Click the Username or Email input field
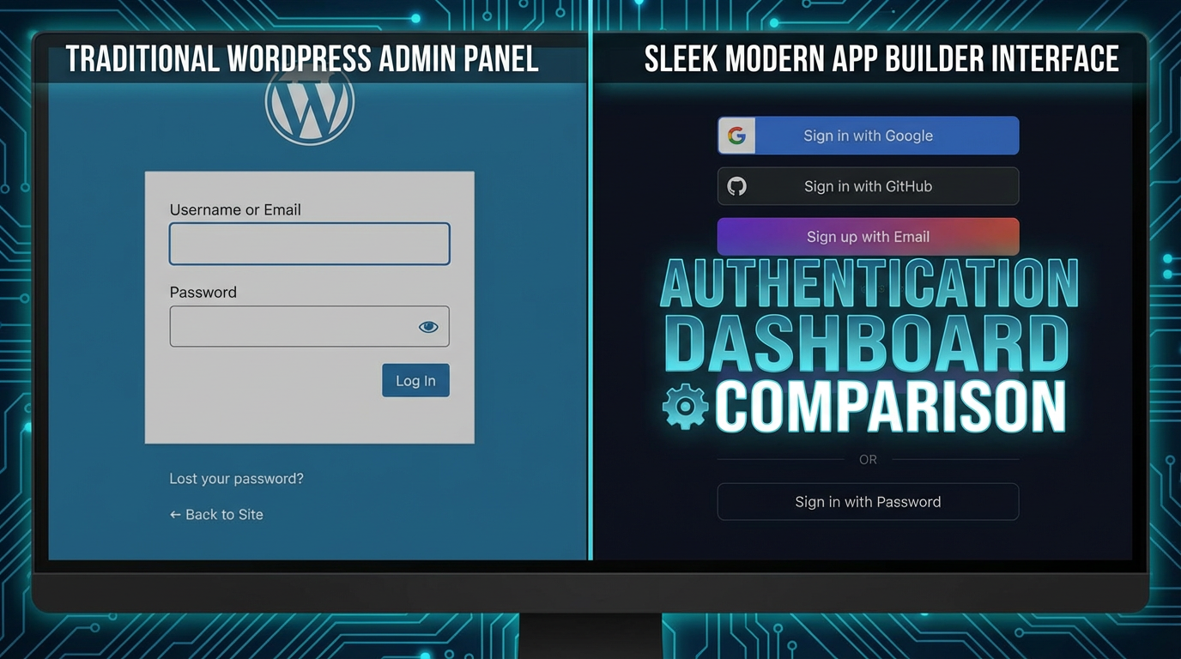Image resolution: width=1181 pixels, height=659 pixels. click(310, 244)
